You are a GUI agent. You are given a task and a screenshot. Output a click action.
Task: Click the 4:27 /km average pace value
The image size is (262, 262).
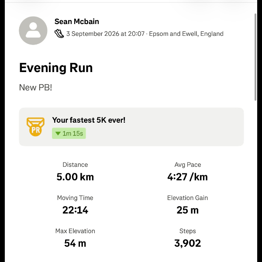[x=187, y=177]
